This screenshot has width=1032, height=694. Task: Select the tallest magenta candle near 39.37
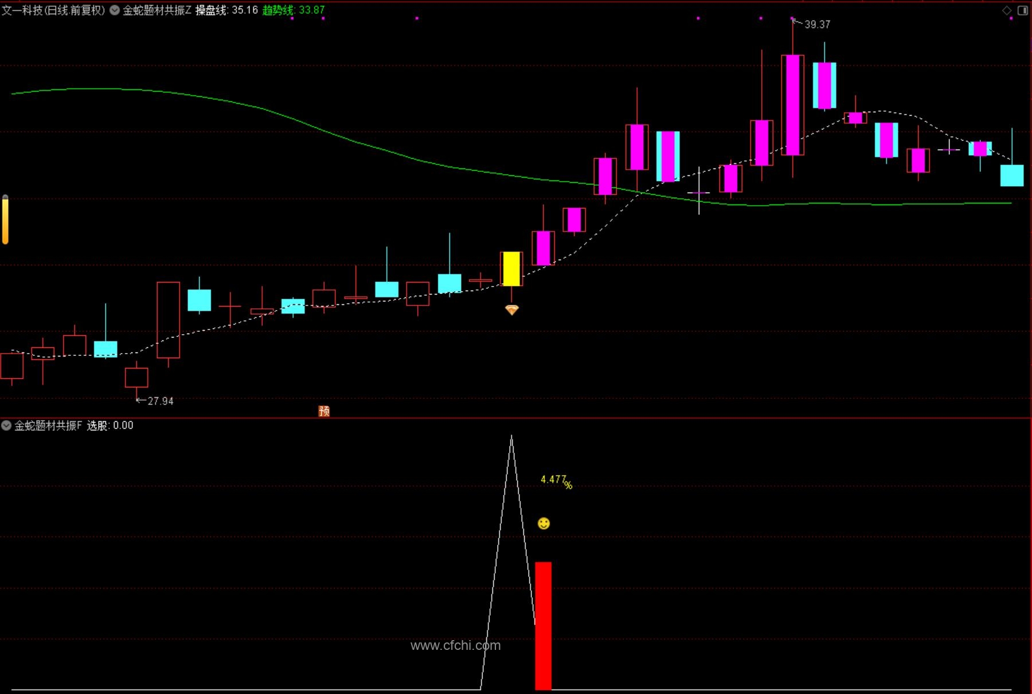(793, 105)
